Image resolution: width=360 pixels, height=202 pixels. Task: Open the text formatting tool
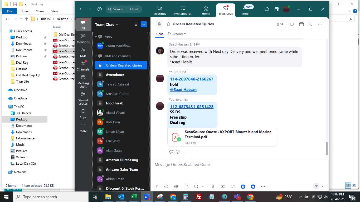[x=156, y=186]
